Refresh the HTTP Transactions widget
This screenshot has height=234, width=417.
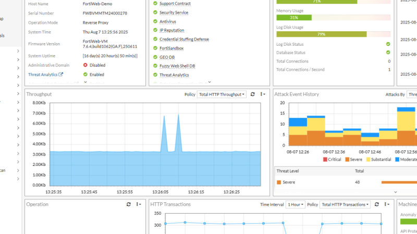[x=377, y=204]
